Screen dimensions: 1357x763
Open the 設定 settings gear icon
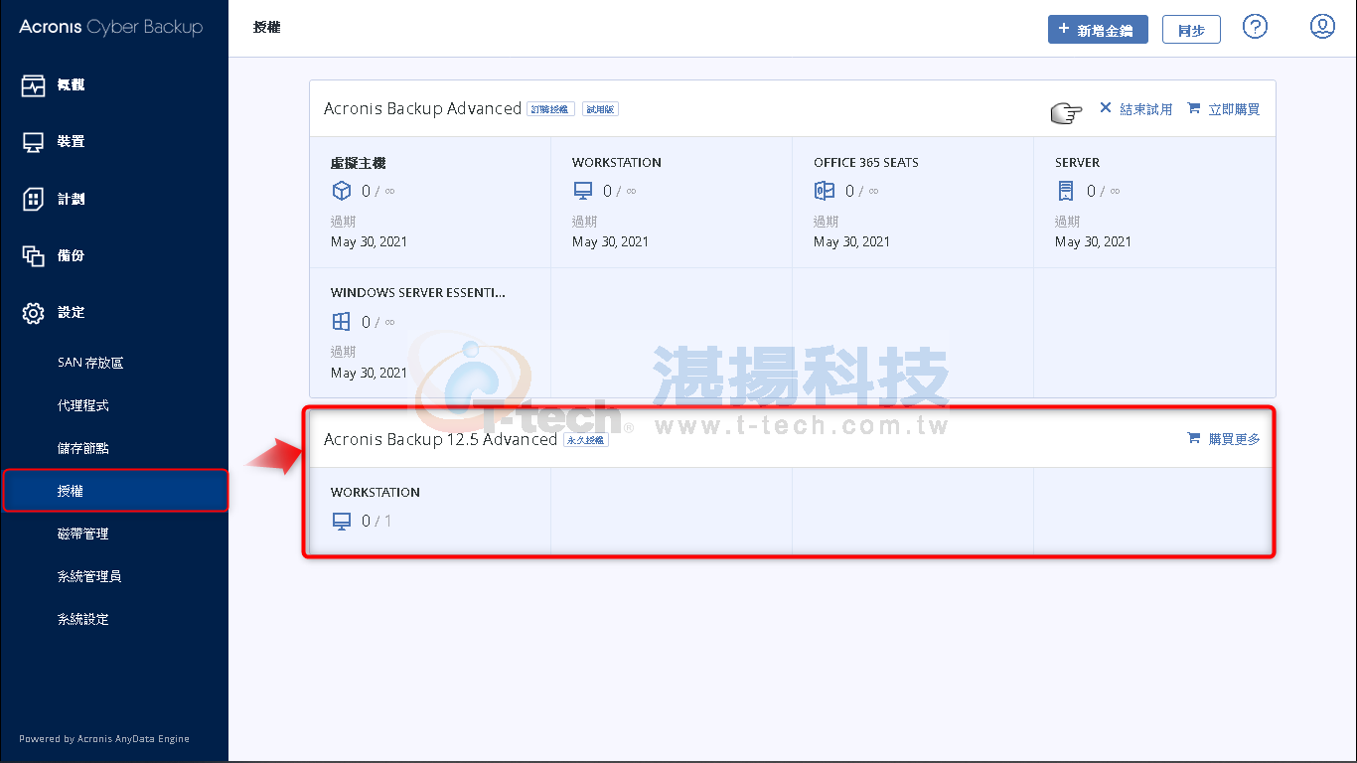coord(34,313)
